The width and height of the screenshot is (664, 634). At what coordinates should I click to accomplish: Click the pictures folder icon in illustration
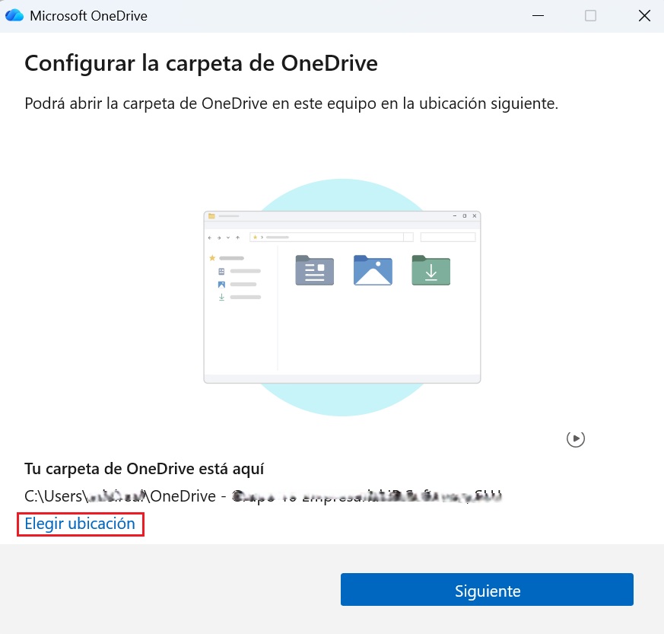373,270
